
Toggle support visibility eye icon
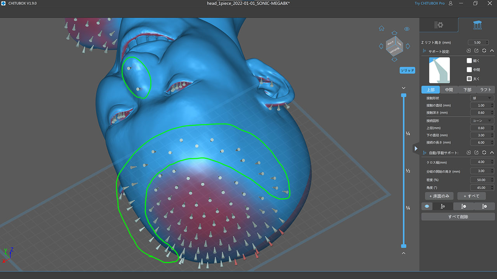(427, 207)
